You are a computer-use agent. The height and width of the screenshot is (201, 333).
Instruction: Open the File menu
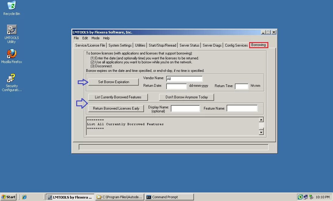coord(76,38)
